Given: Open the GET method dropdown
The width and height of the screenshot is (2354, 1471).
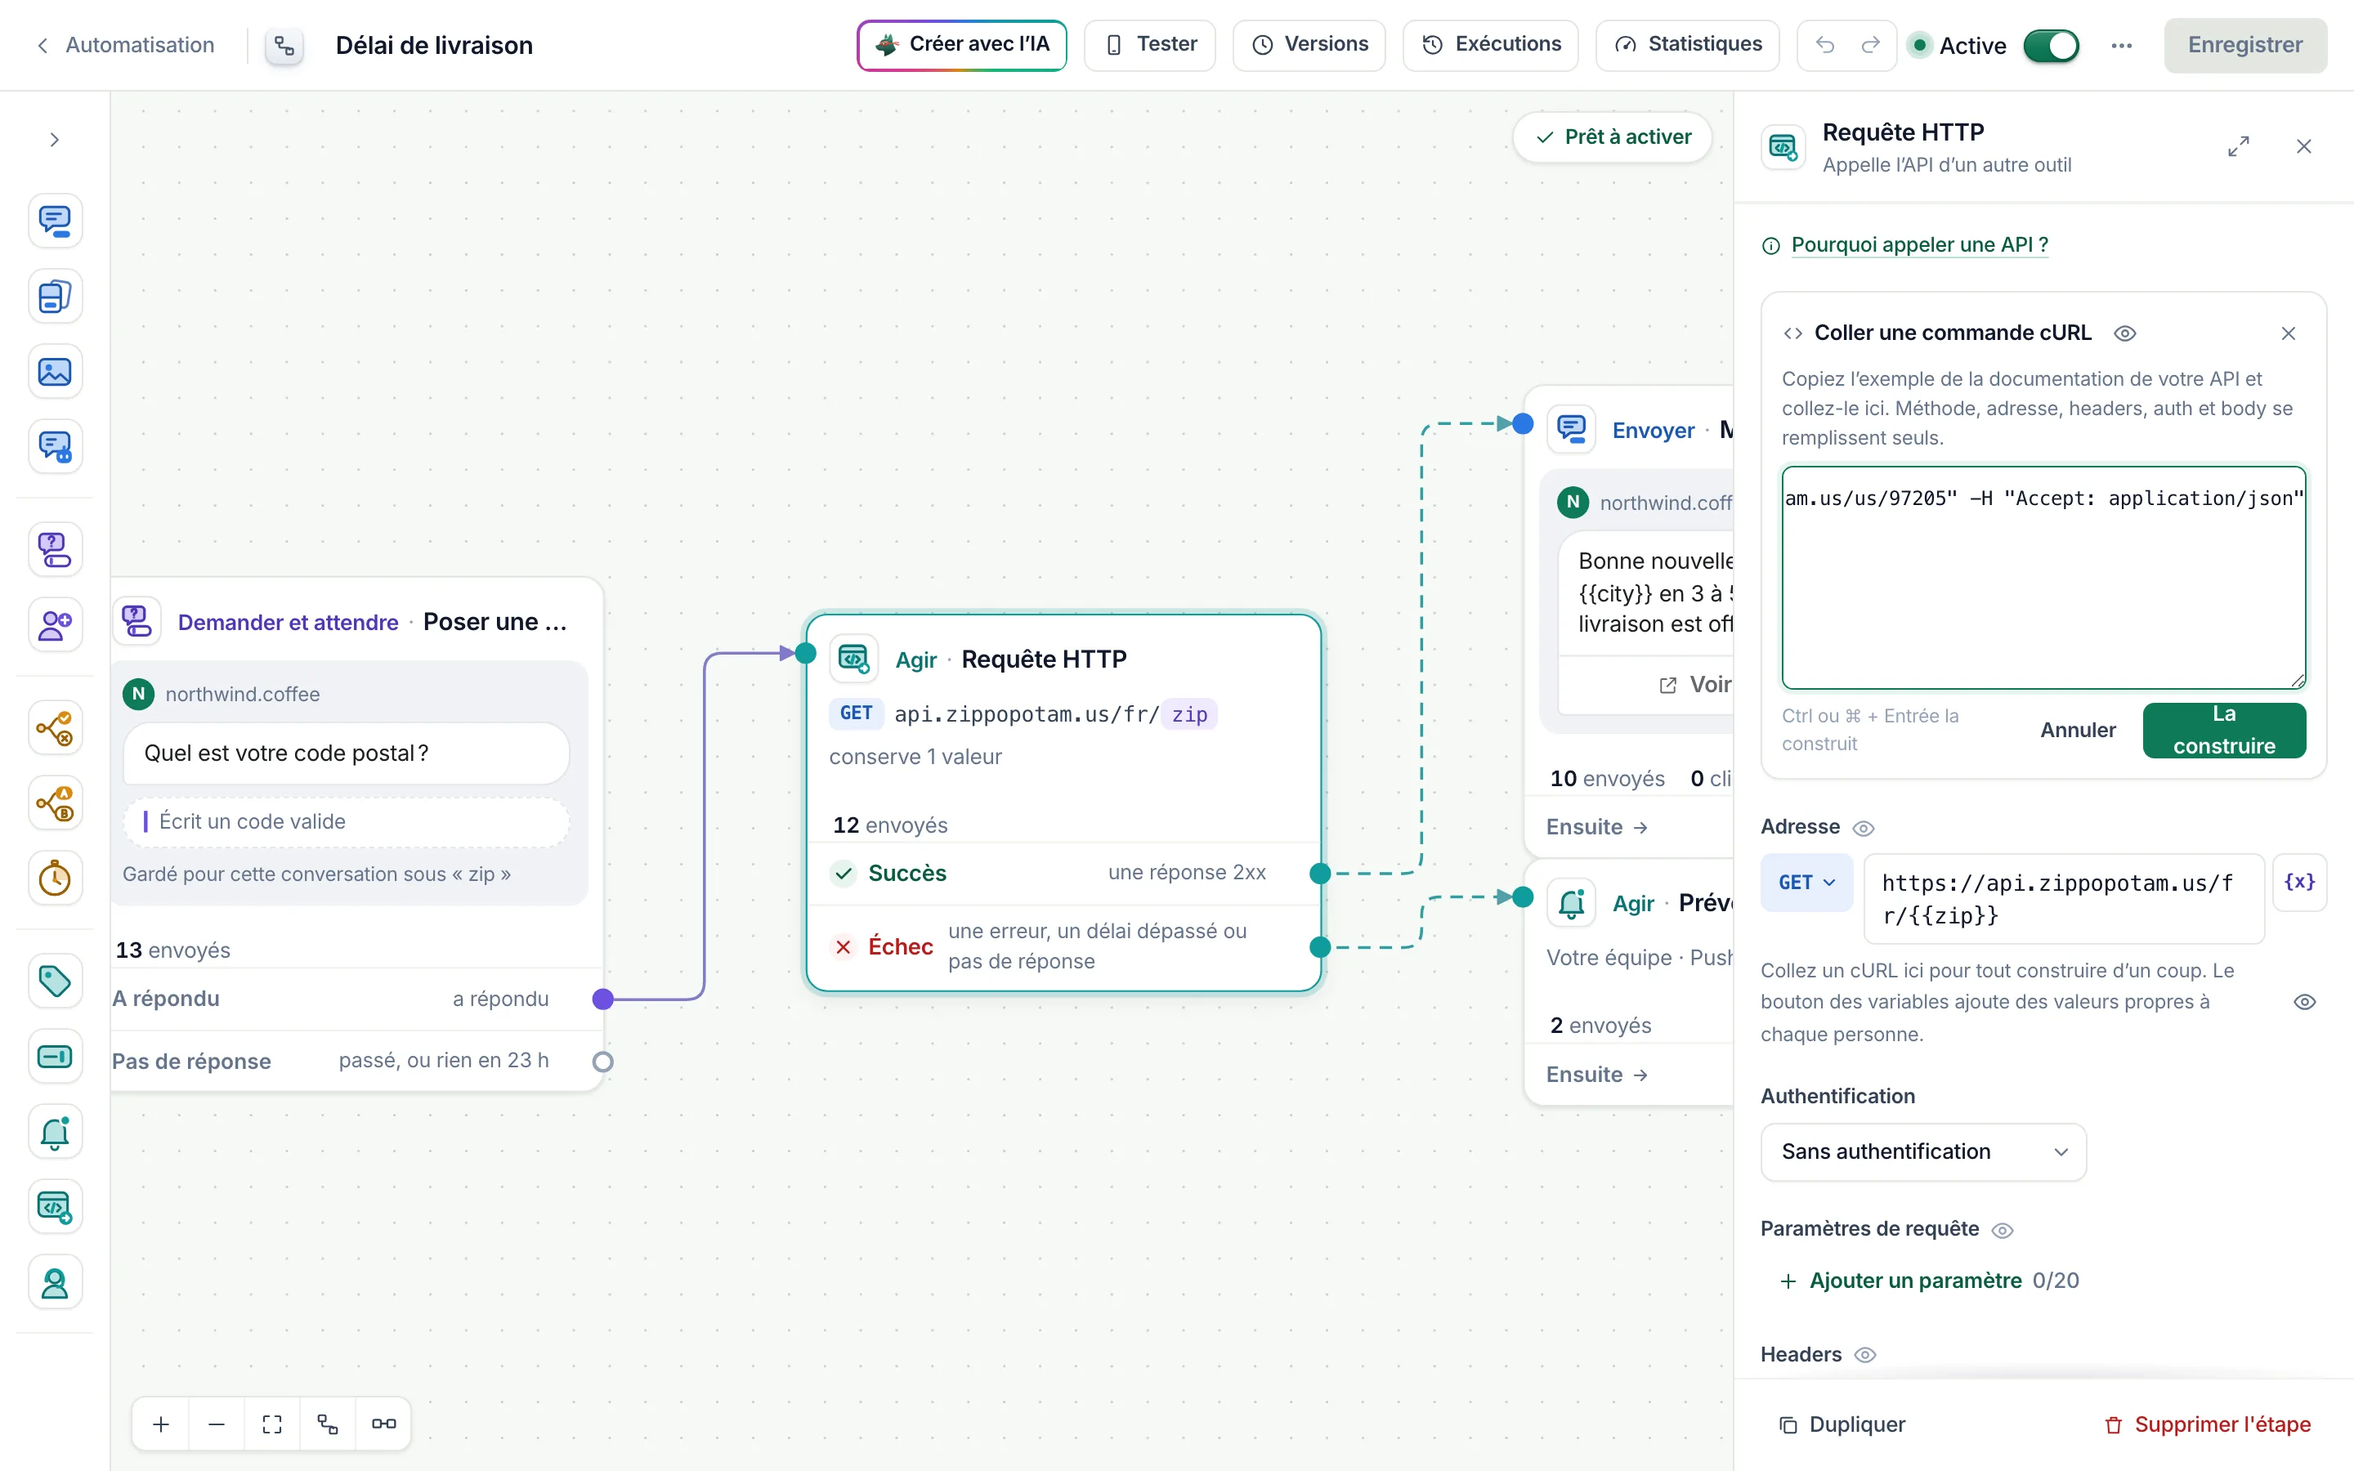Looking at the screenshot, I should click(x=1806, y=883).
